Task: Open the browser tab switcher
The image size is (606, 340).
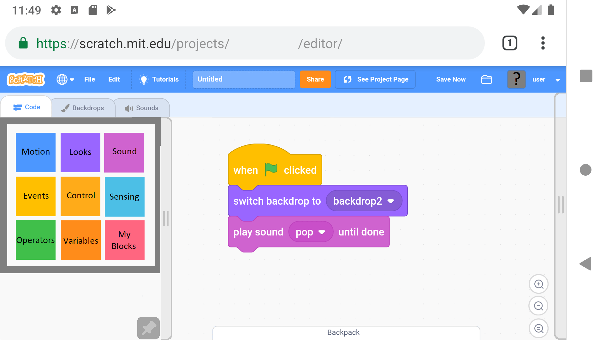Action: click(x=510, y=43)
